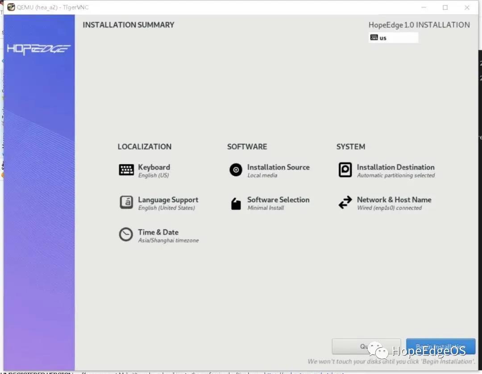This screenshot has width=482, height=374.
Task: Click the Begin Installation button
Action: [x=440, y=346]
